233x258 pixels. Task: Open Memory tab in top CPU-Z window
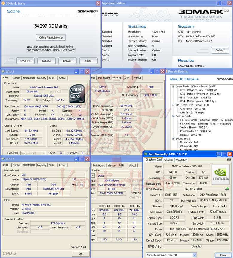(x=42, y=78)
